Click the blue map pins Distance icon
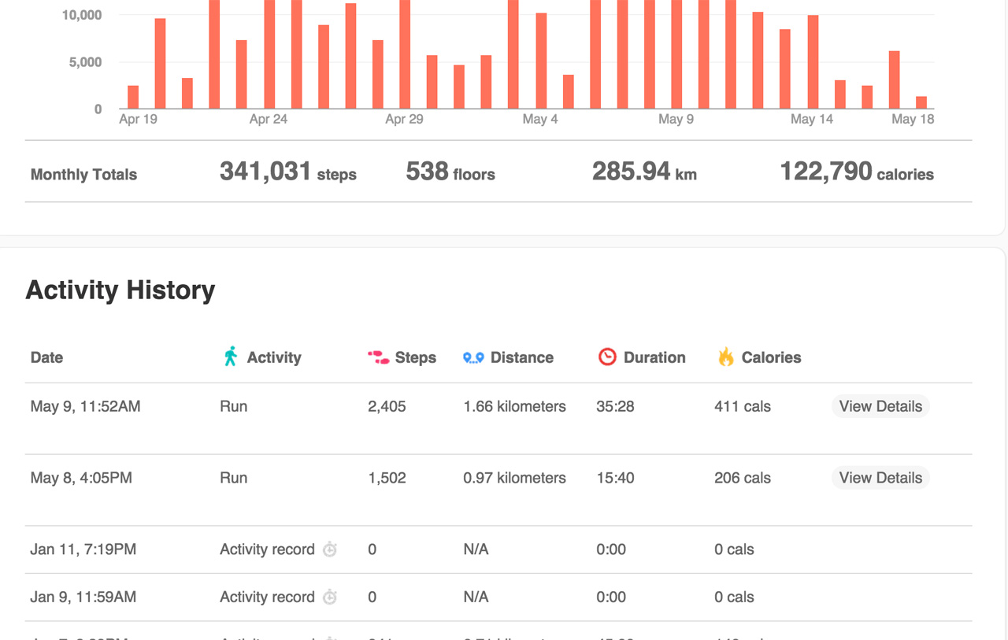1008x640 pixels. pos(473,357)
